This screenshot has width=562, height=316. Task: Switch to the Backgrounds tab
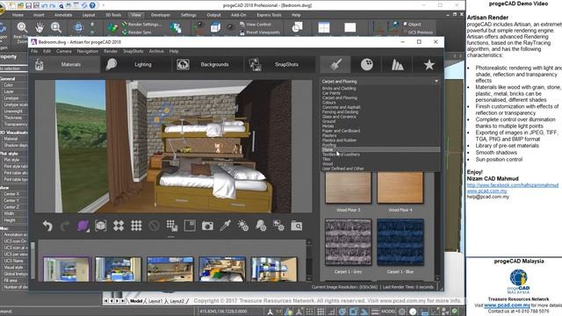208,64
